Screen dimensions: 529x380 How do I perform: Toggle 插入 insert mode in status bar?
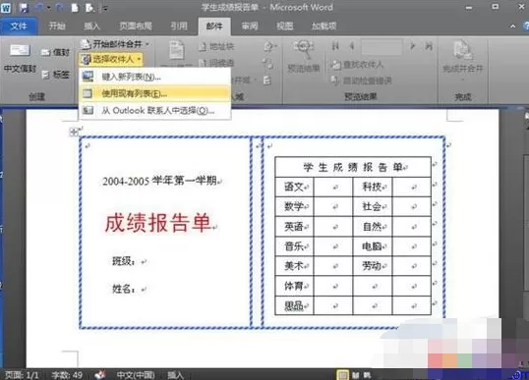coord(175,375)
